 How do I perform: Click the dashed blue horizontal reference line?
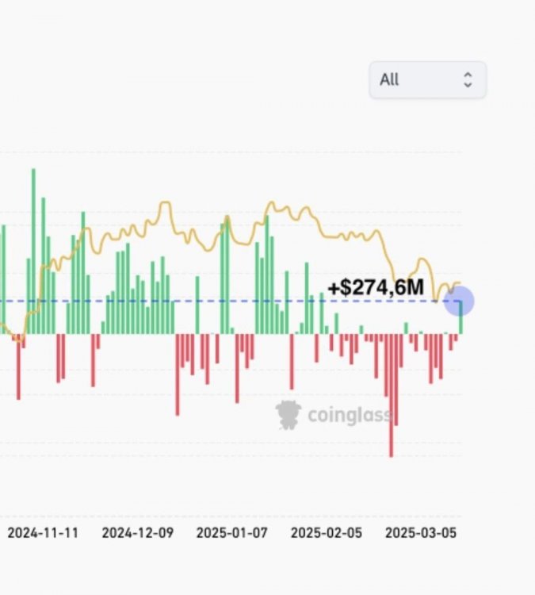(238, 301)
